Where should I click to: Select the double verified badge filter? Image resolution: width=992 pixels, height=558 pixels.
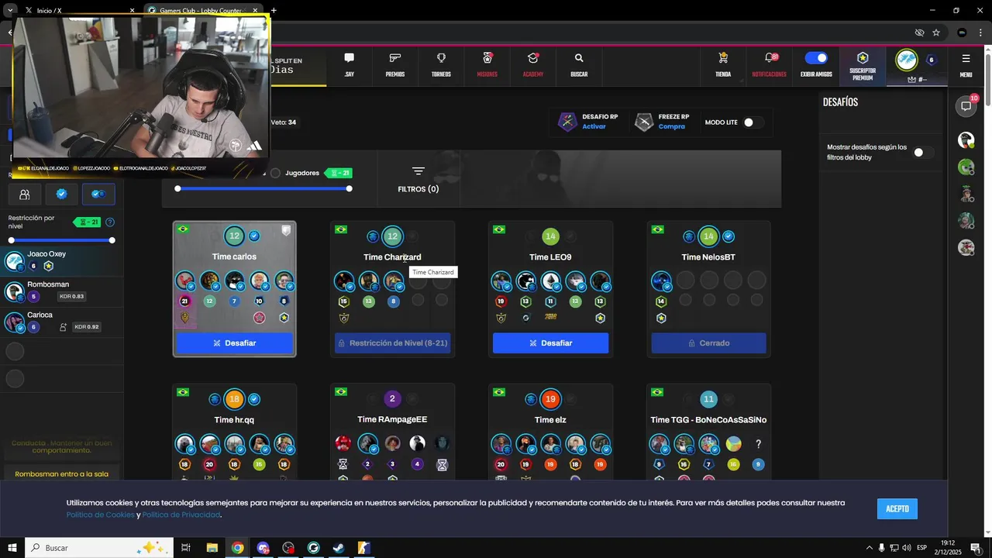pyautogui.click(x=98, y=195)
